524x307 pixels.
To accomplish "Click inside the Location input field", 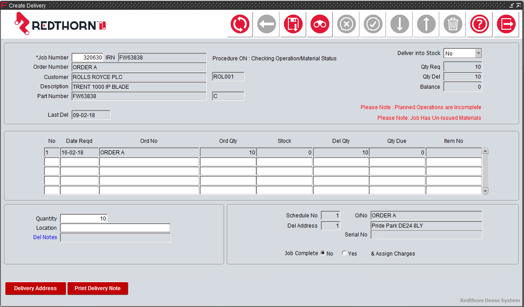I will [114, 228].
